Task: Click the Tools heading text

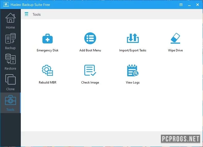Action: [x=36, y=14]
